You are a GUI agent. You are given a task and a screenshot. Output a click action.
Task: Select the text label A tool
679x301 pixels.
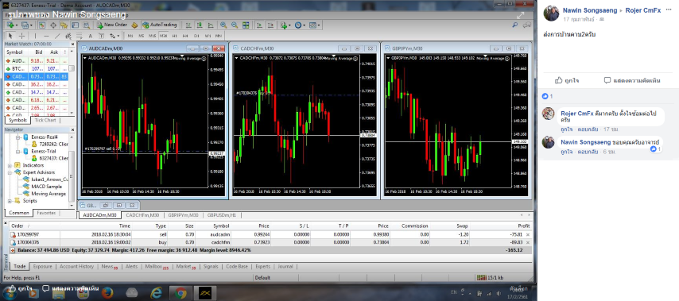coord(90,36)
